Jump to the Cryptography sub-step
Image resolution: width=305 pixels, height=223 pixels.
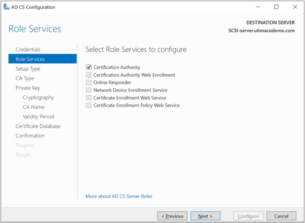pyautogui.click(x=38, y=98)
